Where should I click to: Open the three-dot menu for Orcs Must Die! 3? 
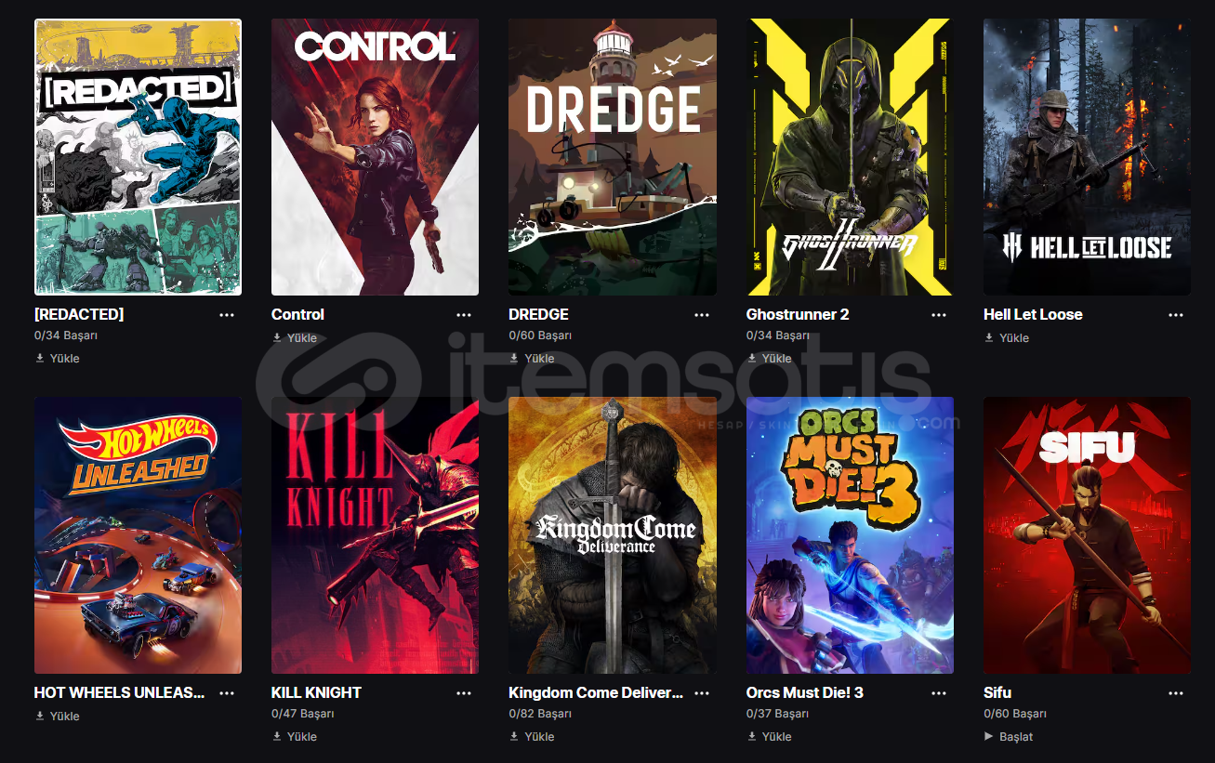(x=939, y=693)
